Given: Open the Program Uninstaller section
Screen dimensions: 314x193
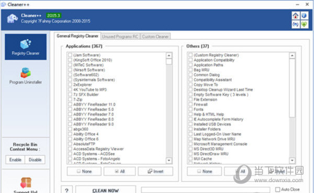Looking at the screenshot, I should coord(26,76).
